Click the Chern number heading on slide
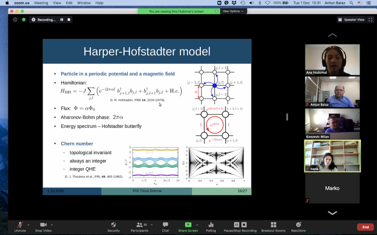The height and width of the screenshot is (235, 377). point(77,144)
